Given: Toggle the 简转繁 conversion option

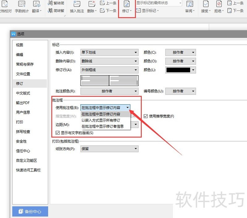Looking at the screenshot, I should tap(56, 10).
